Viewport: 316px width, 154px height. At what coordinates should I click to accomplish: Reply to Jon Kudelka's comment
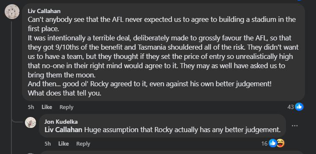(x=83, y=143)
